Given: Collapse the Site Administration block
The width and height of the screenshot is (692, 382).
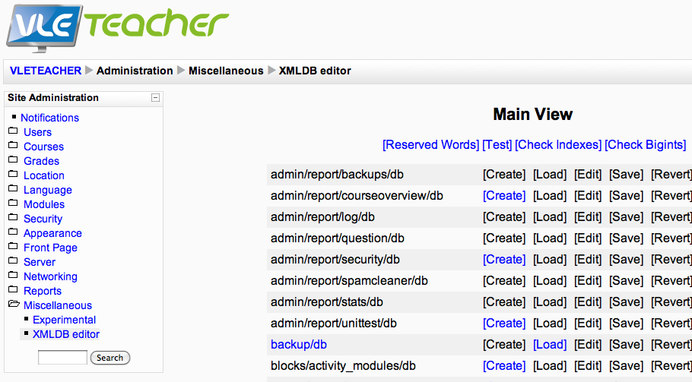Looking at the screenshot, I should coord(155,98).
